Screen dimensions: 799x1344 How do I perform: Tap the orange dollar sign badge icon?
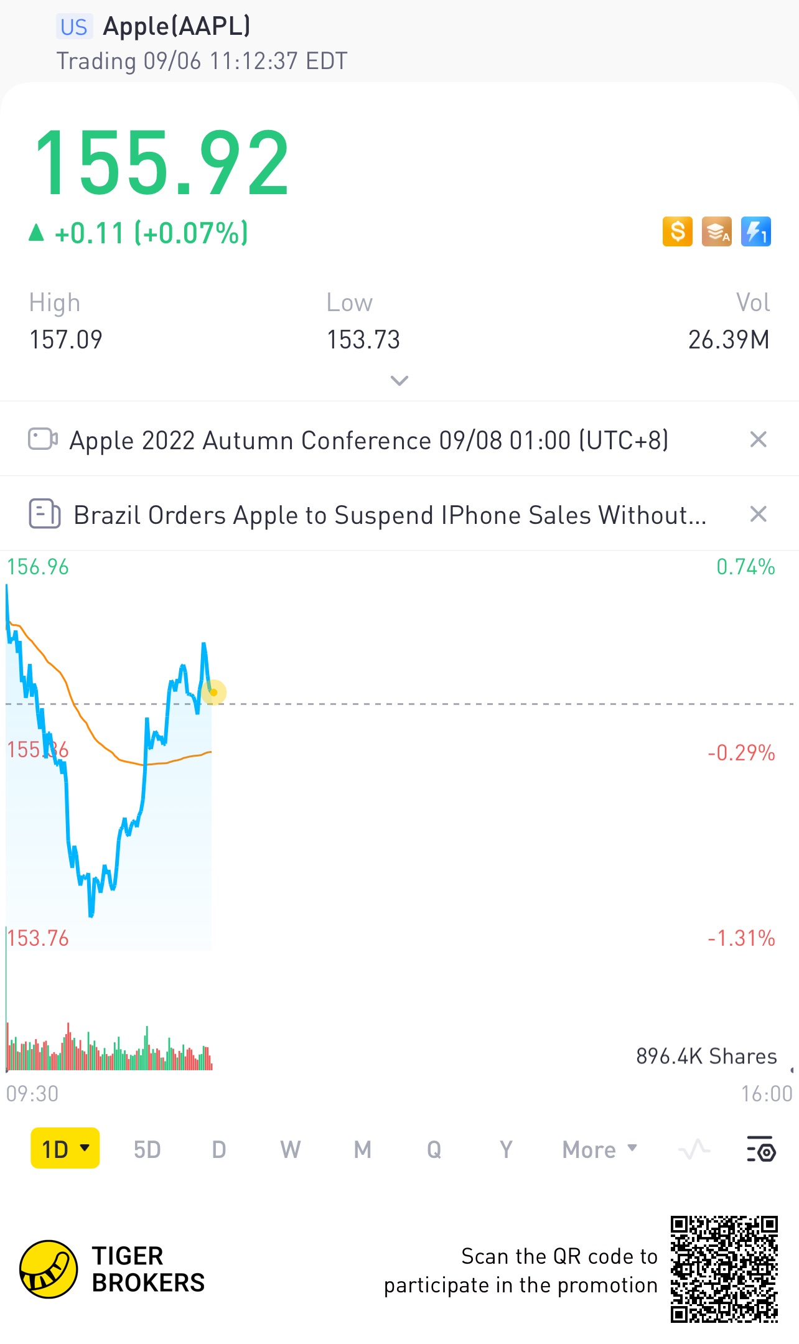click(678, 231)
